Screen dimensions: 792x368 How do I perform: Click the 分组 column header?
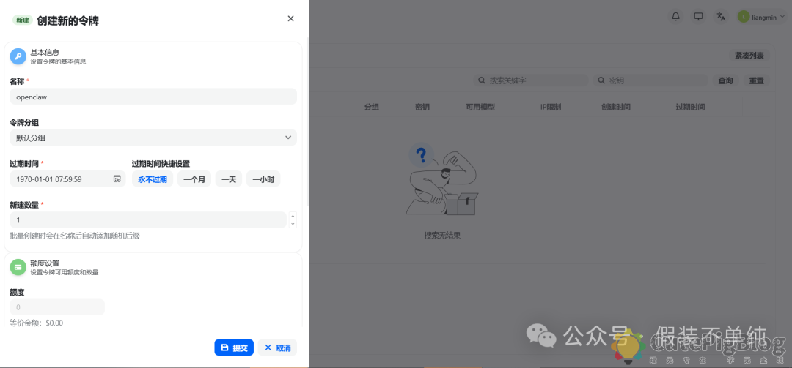[372, 107]
